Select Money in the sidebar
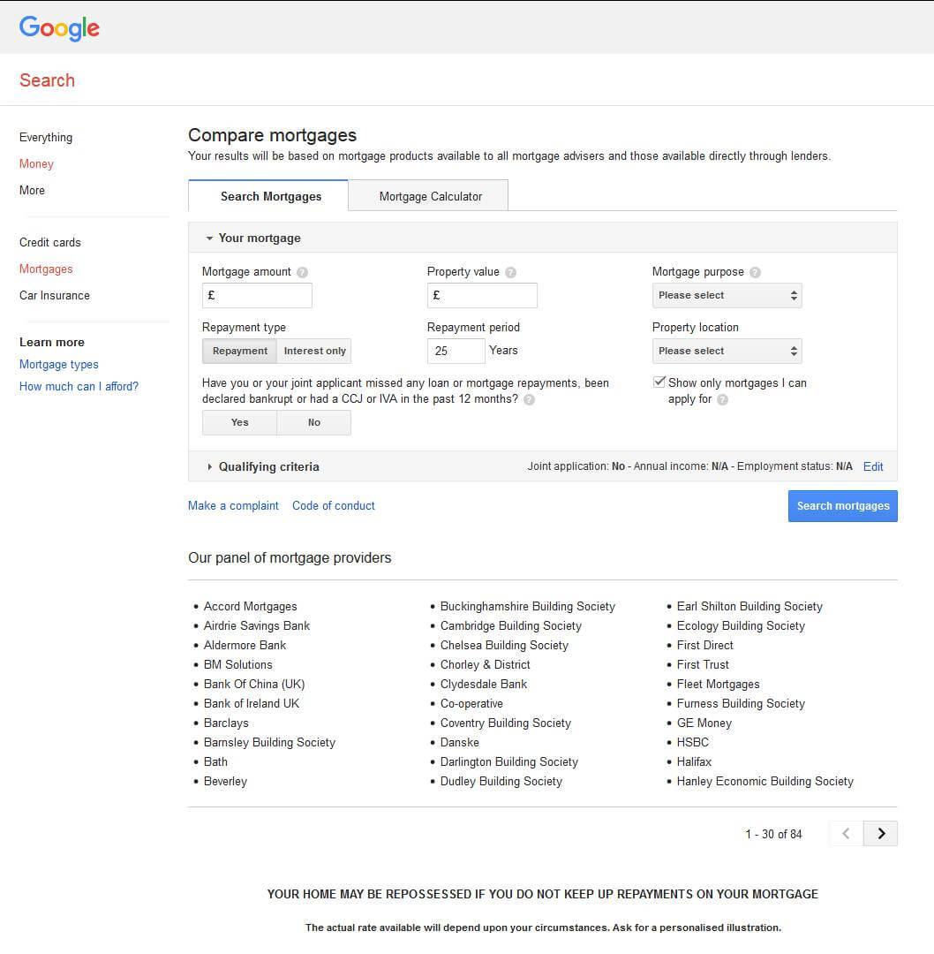934x954 pixels. [36, 163]
